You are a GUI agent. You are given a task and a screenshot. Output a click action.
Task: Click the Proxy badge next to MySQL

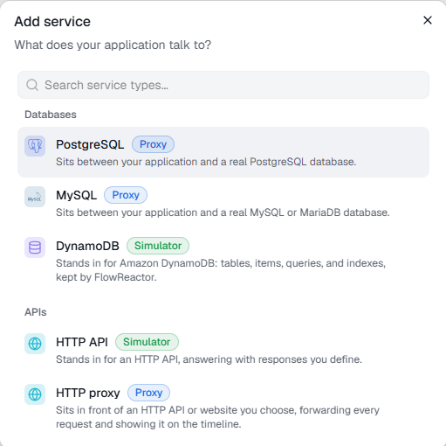tap(126, 195)
